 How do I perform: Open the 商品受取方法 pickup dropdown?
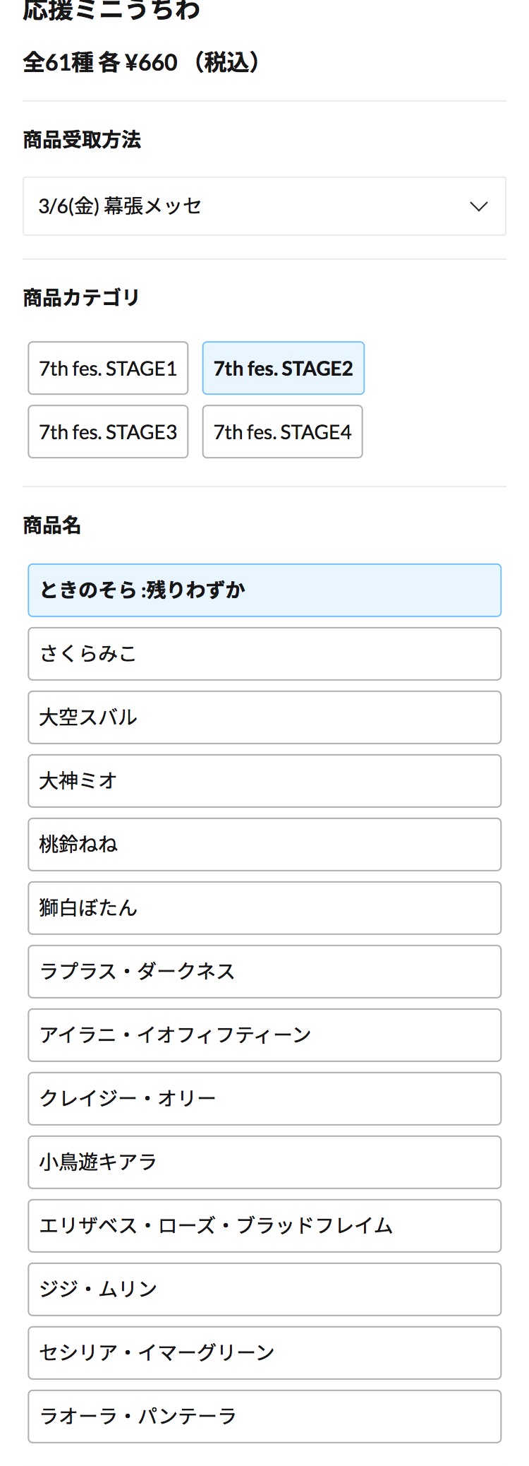point(264,206)
